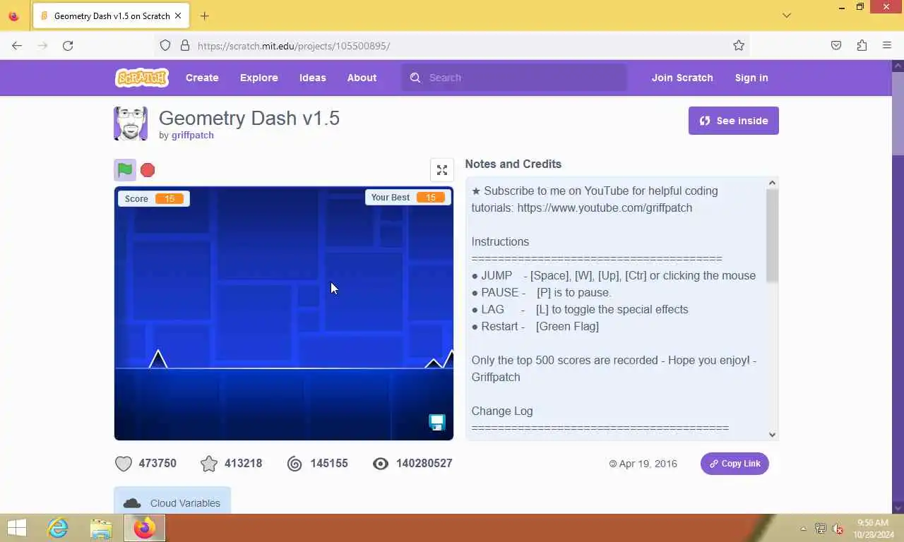This screenshot has height=542, width=904.
Task: Open the Scratch logo home link
Action: click(142, 78)
